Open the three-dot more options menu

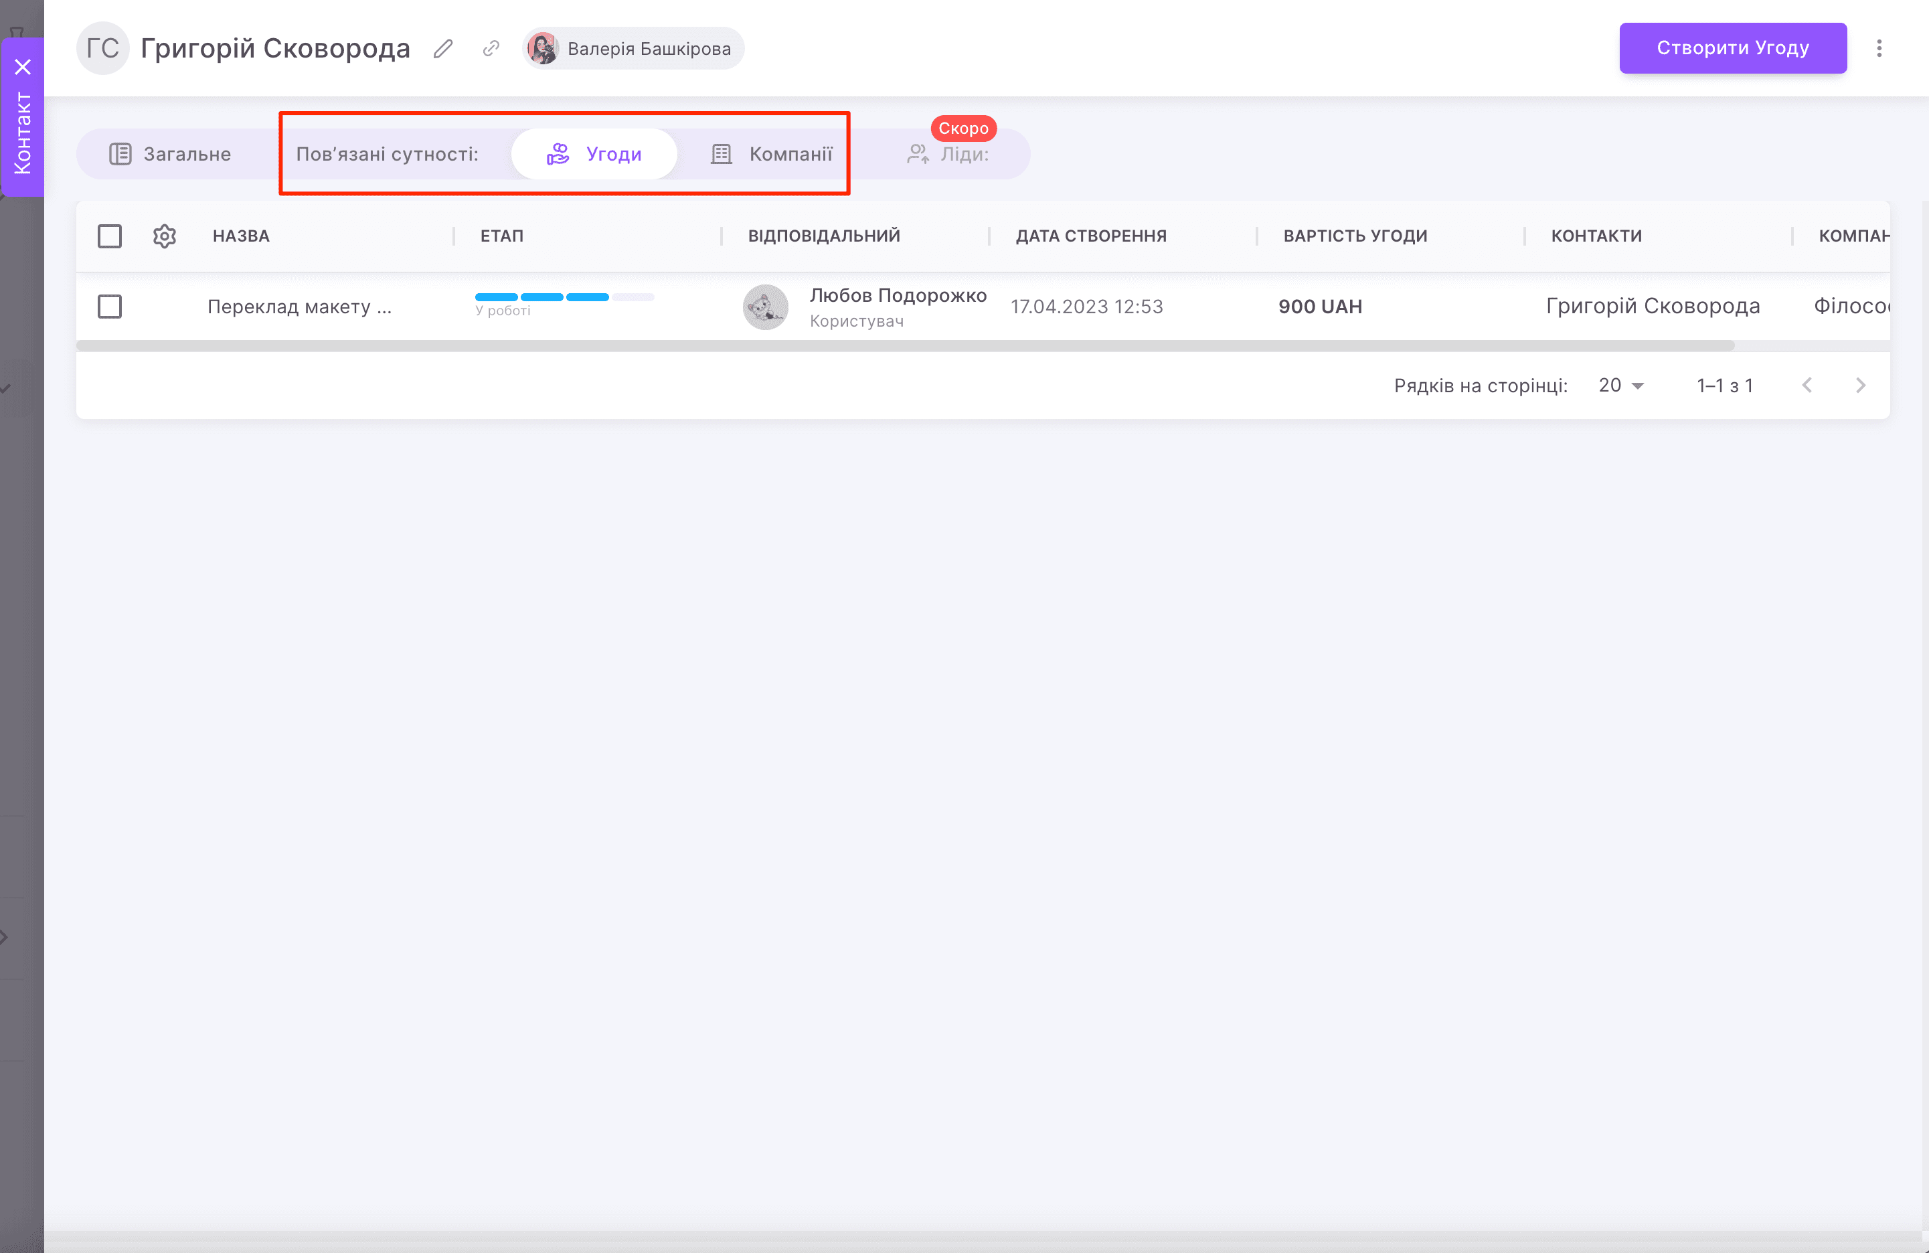1879,49
